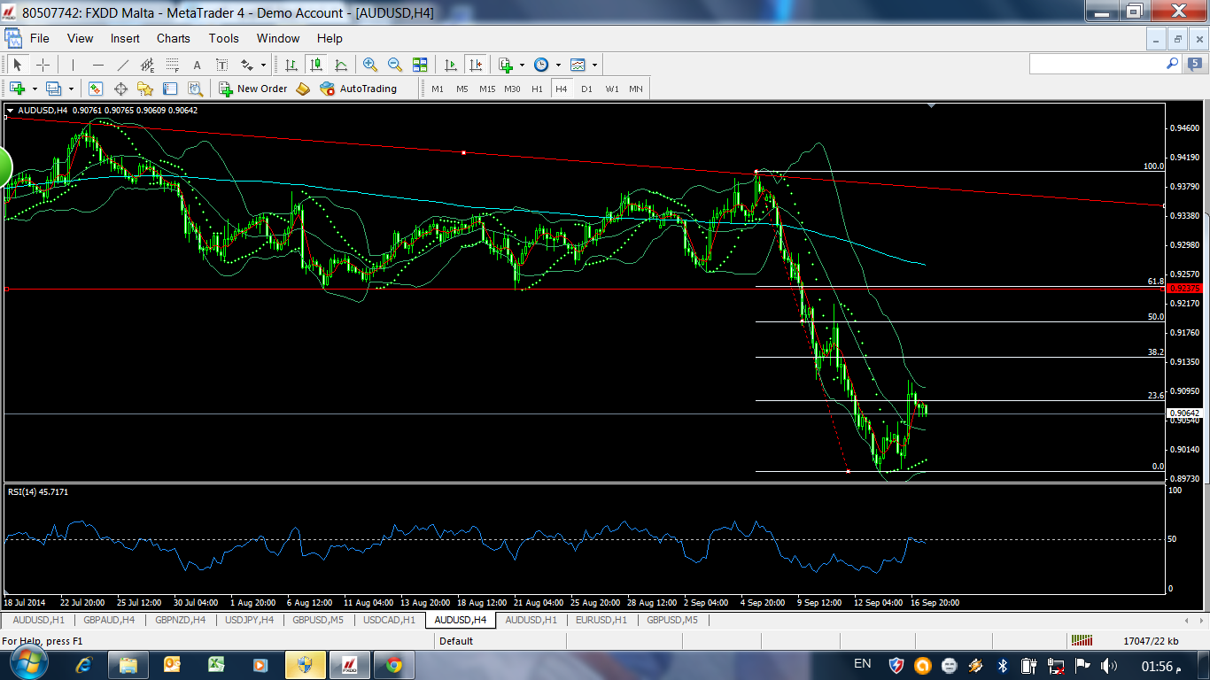The image size is (1210, 680).
Task: Click the Templates chart icon
Action: pyautogui.click(x=578, y=65)
